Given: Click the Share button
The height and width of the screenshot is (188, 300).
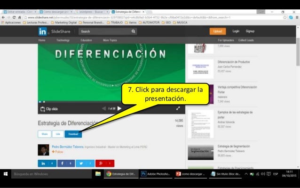Looking at the screenshot, I should point(45,134).
